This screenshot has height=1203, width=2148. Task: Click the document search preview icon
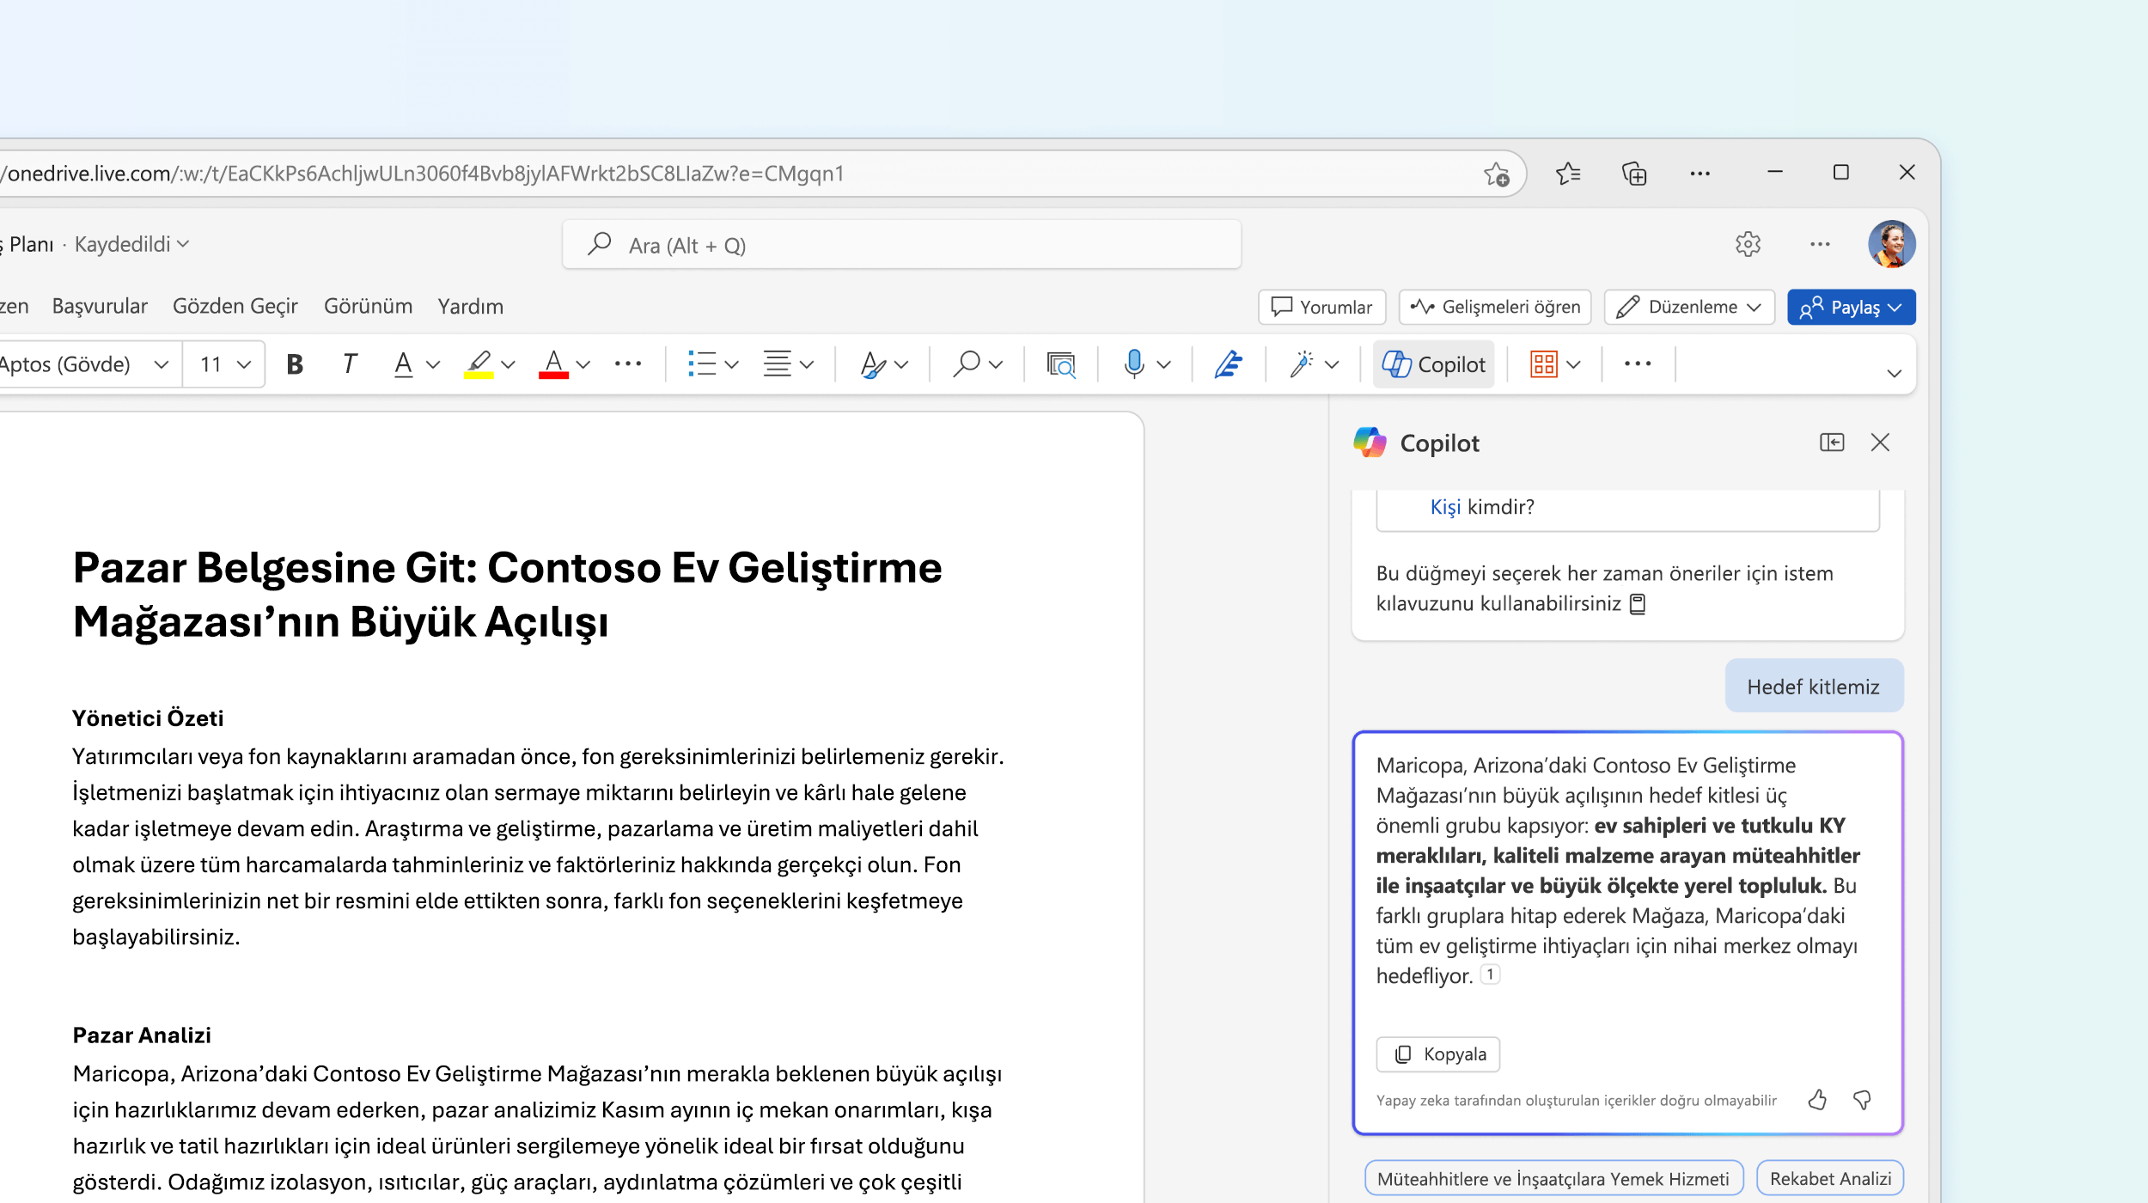tap(1061, 364)
